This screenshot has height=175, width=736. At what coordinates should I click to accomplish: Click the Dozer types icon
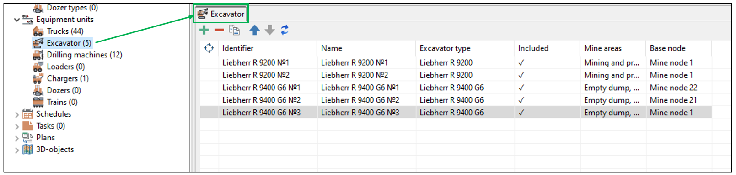click(38, 8)
